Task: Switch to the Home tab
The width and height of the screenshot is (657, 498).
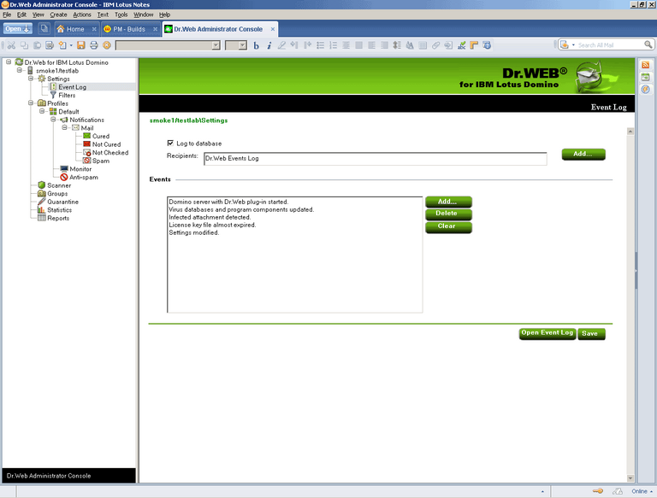Action: click(75, 29)
